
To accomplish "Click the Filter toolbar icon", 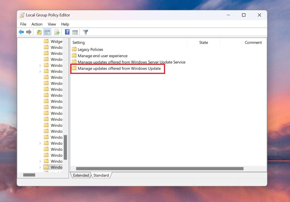I will 85,32.
